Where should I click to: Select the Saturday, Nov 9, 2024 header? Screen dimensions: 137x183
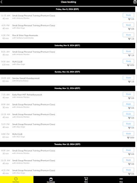click(x=67, y=45)
